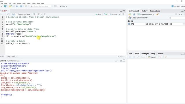Clear the console with the broom icon
185x104 pixels.
(x=116, y=61)
